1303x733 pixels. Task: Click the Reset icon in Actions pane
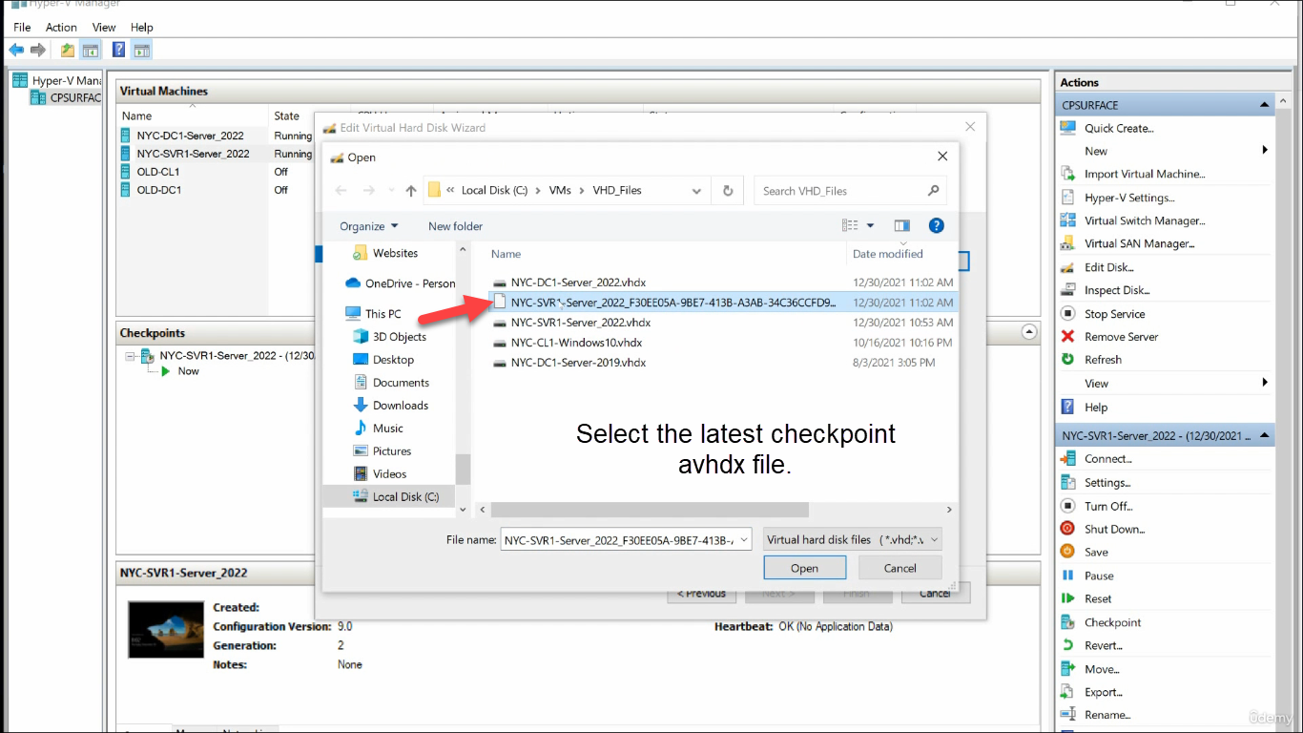click(1067, 598)
